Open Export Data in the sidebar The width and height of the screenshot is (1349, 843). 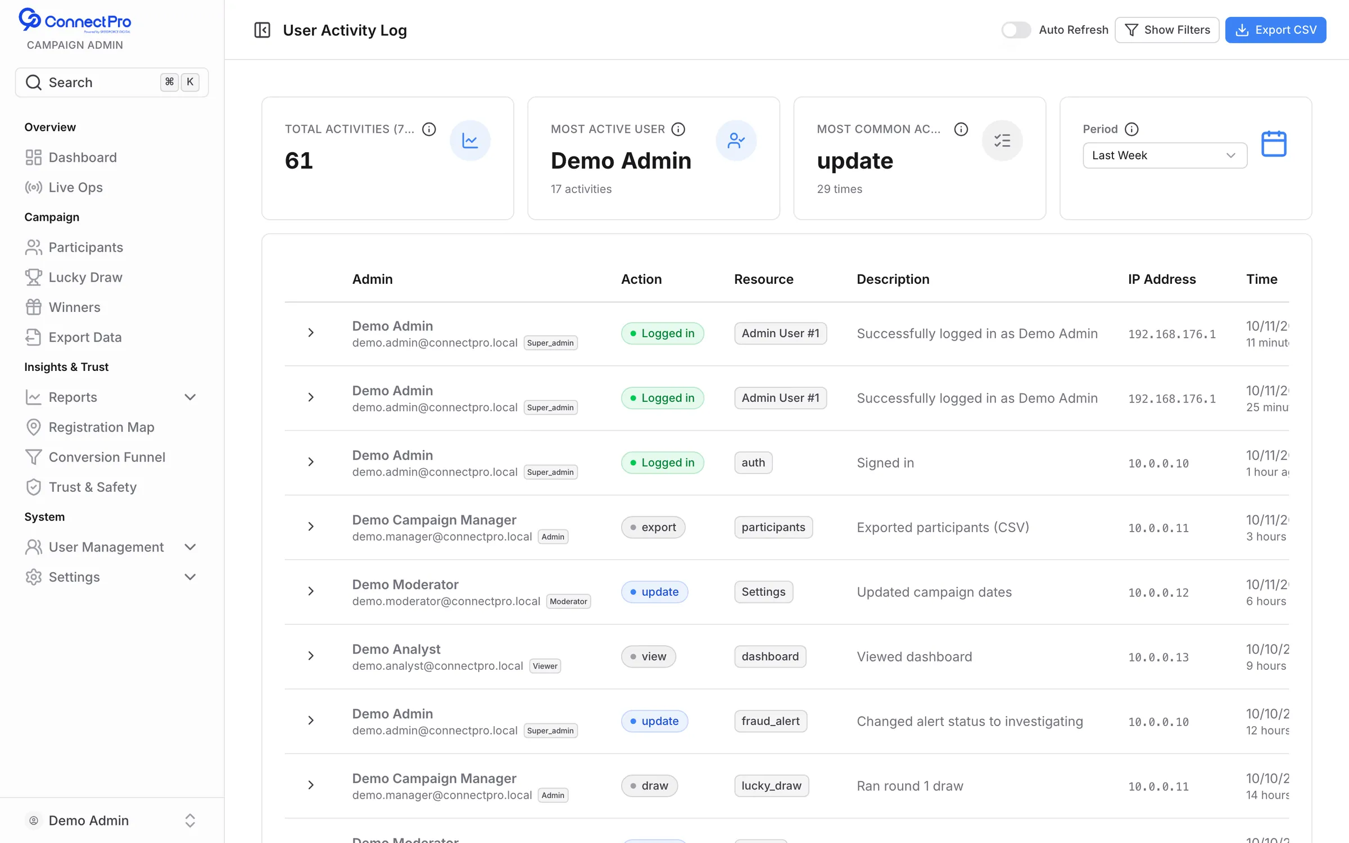112,337
